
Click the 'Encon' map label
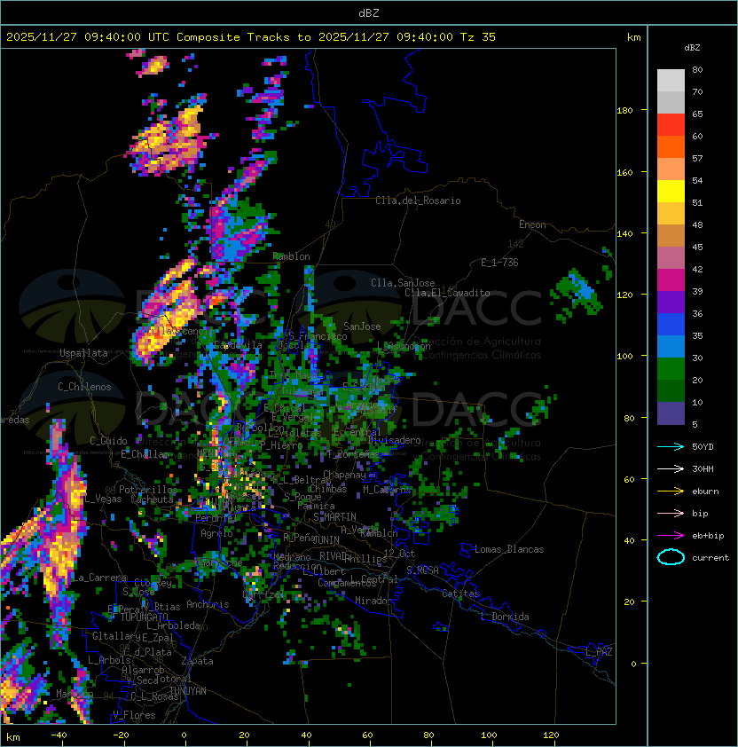[532, 224]
